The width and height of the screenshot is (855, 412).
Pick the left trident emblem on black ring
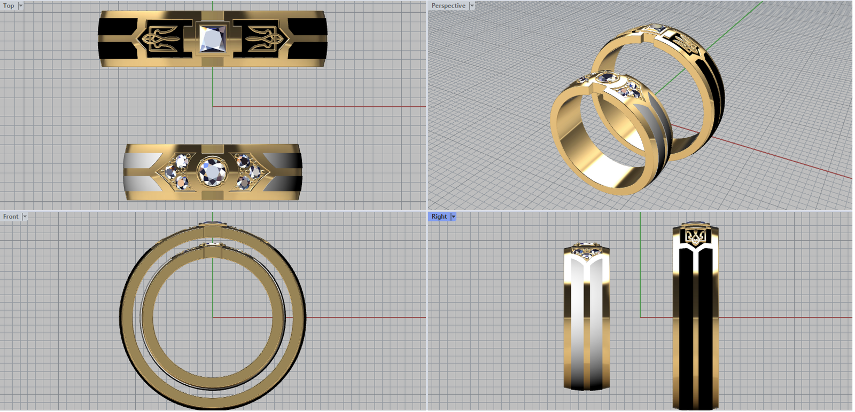pyautogui.click(x=160, y=38)
